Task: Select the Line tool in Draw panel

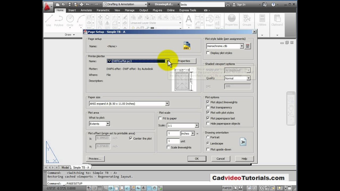Action: (x=49, y=20)
